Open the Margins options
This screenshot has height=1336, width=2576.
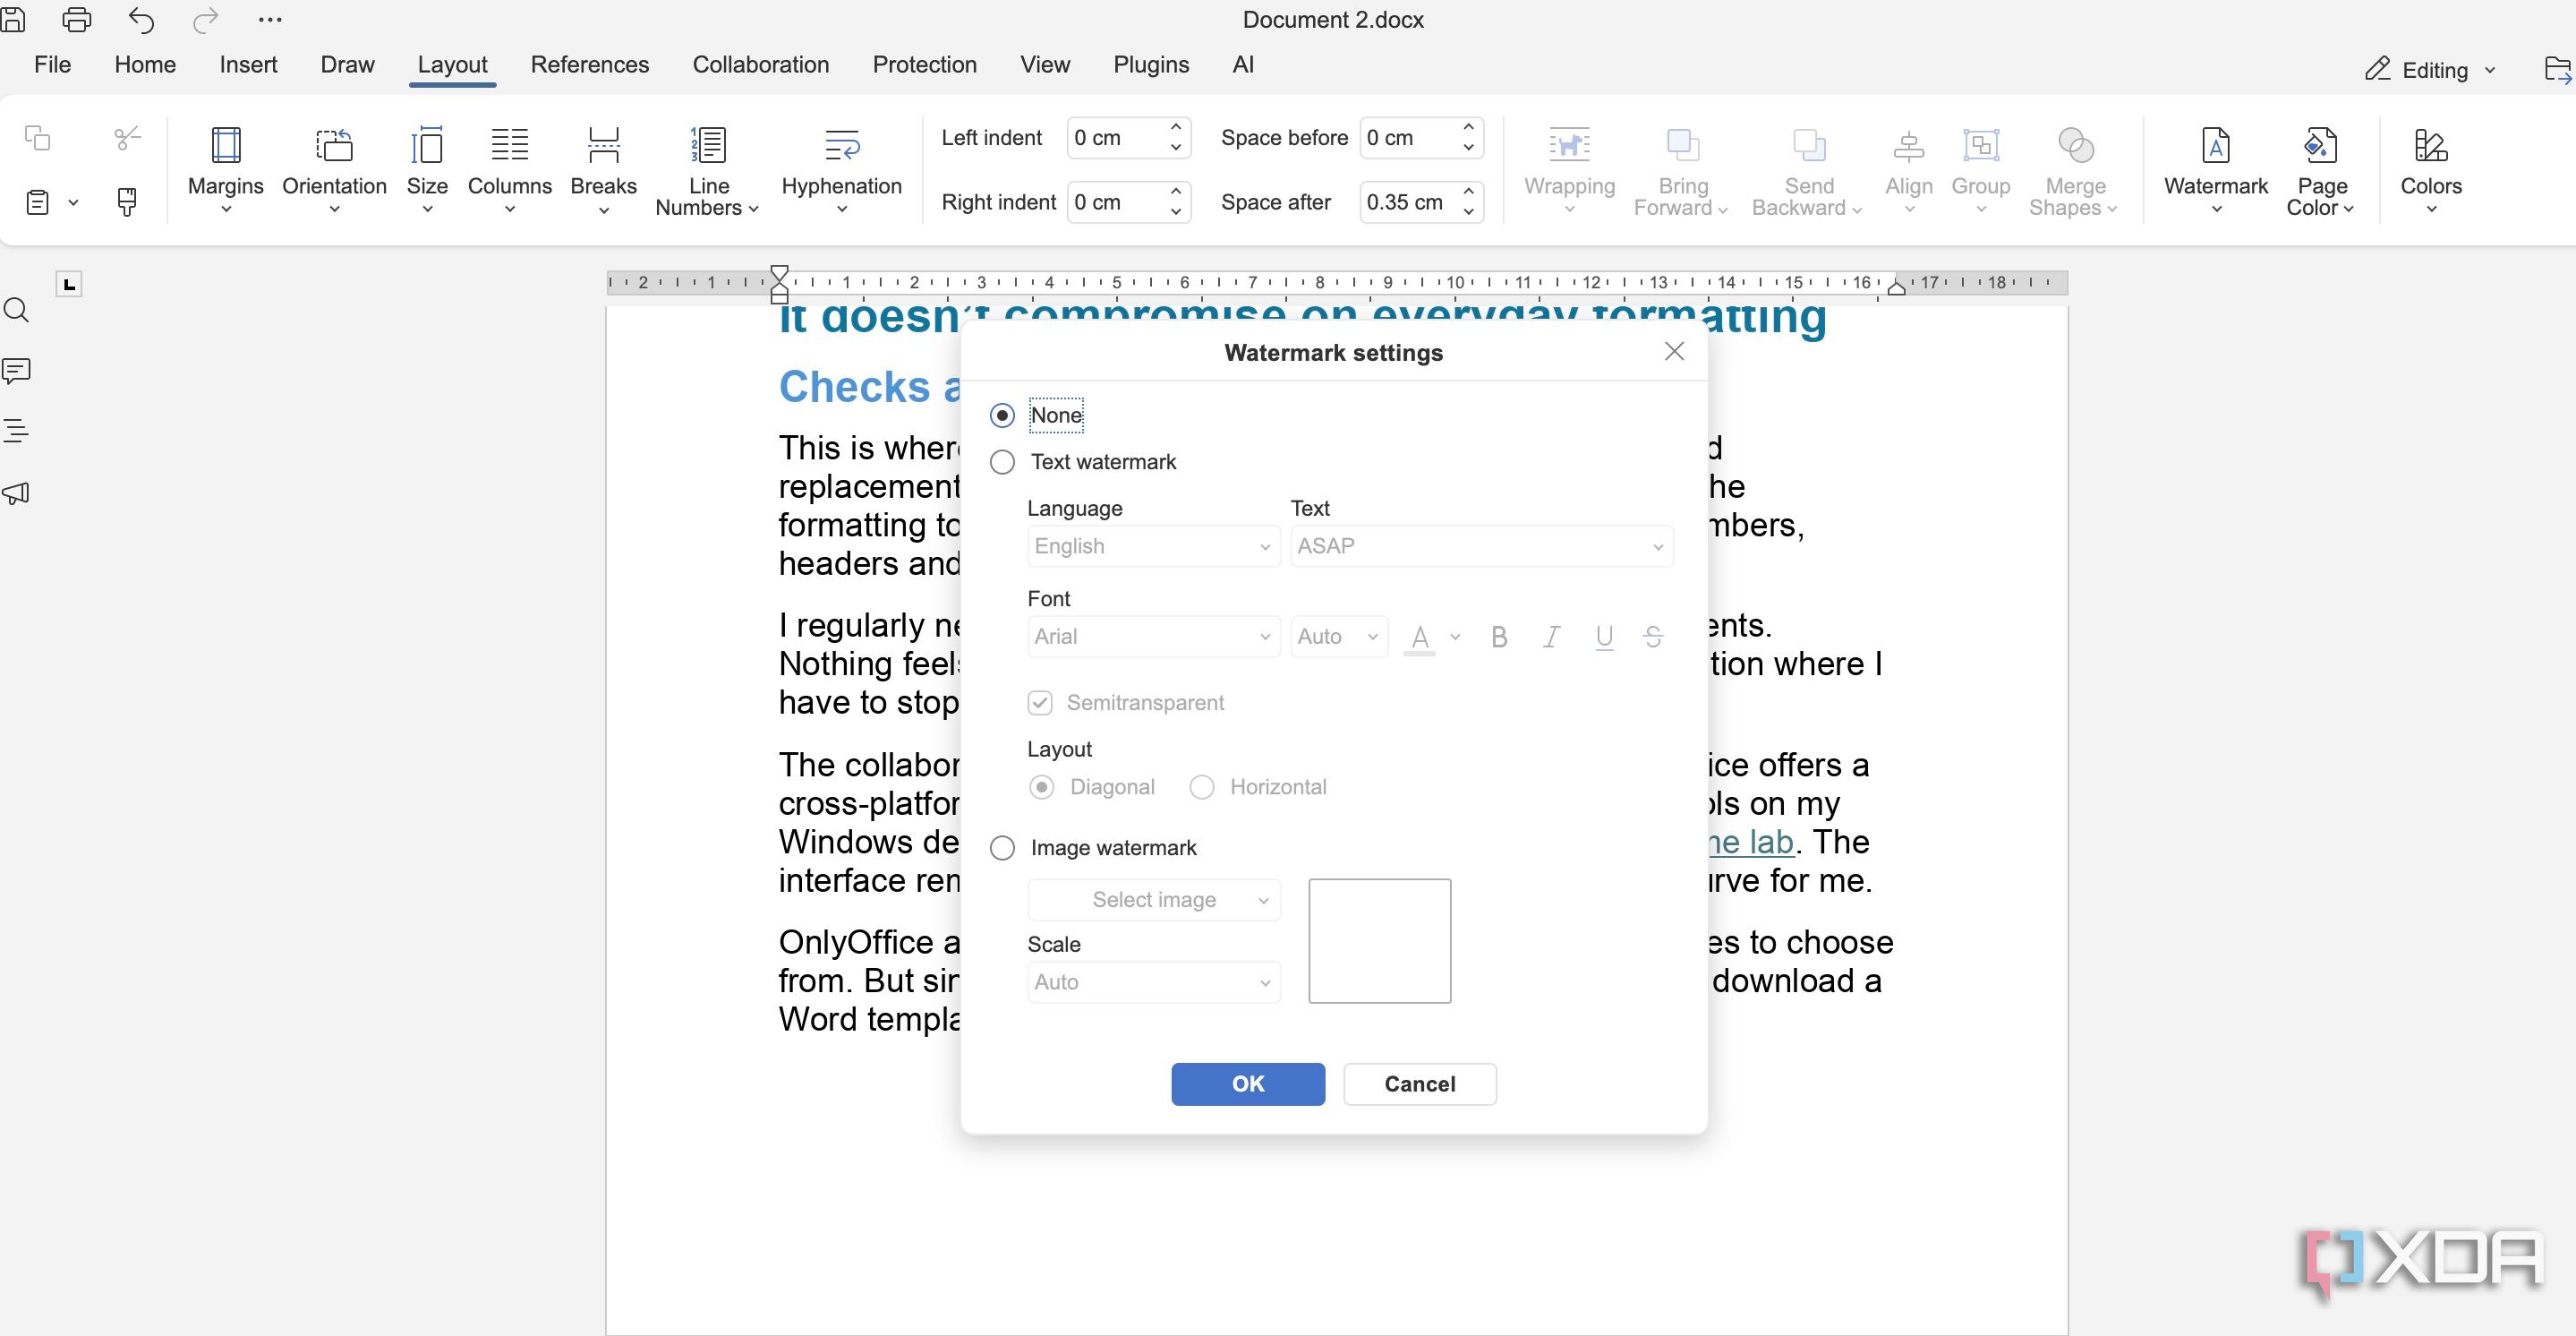[226, 169]
